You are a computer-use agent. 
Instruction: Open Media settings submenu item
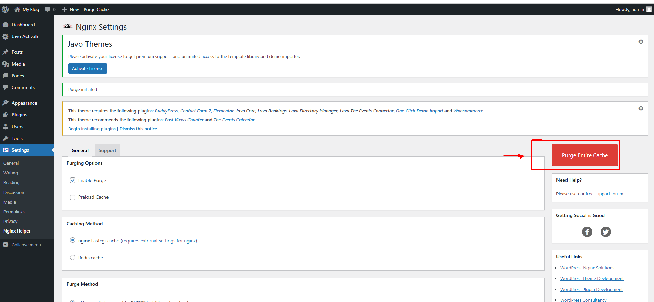point(10,202)
